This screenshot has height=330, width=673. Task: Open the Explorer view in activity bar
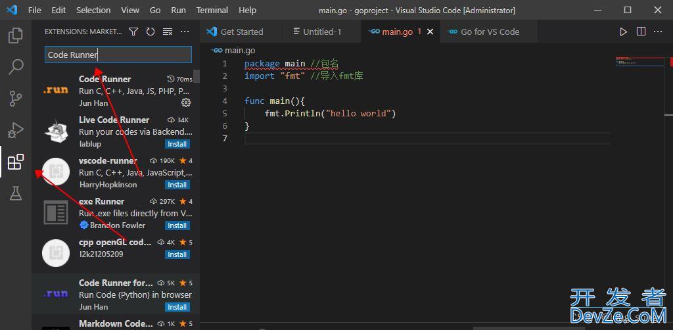click(x=16, y=35)
